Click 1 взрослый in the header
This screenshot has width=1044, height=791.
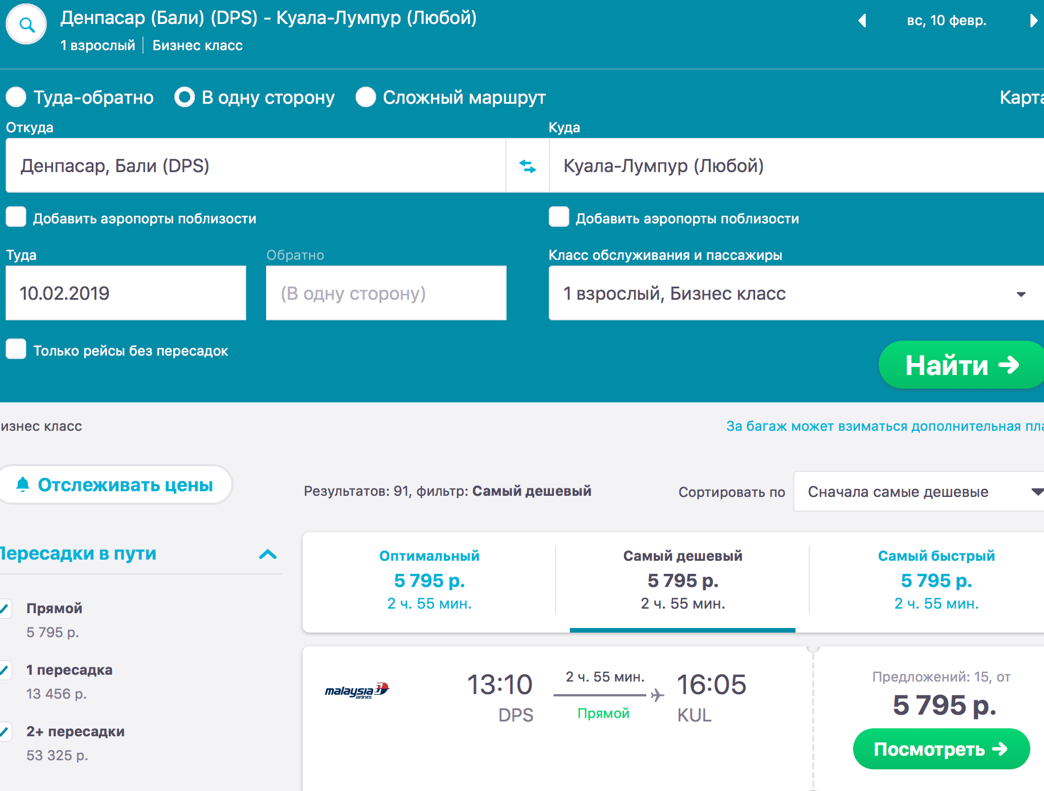[x=98, y=45]
